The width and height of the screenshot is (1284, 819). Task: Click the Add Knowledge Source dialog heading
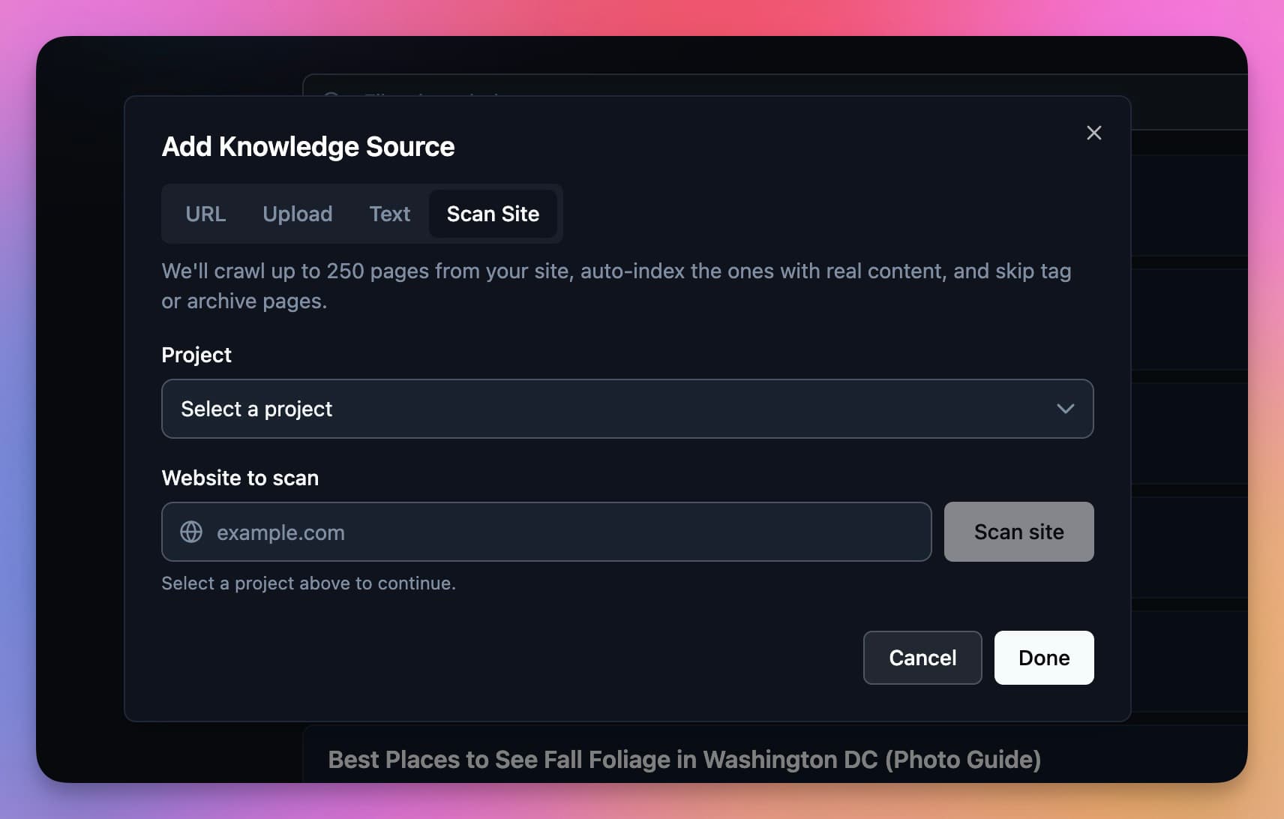tap(307, 146)
